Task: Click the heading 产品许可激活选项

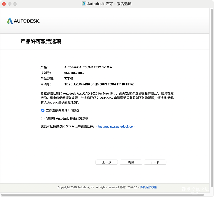Action: point(41,42)
